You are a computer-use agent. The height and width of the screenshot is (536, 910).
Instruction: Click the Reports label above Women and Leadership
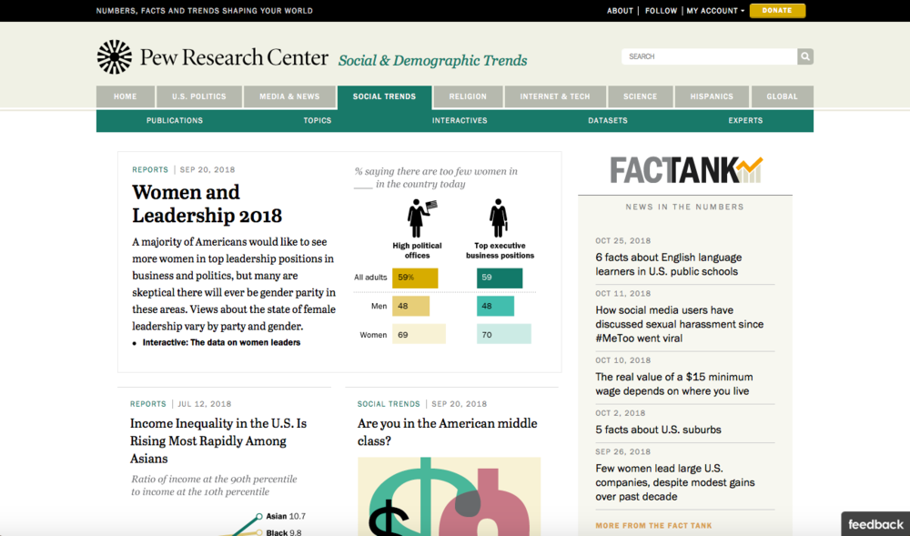pos(150,170)
